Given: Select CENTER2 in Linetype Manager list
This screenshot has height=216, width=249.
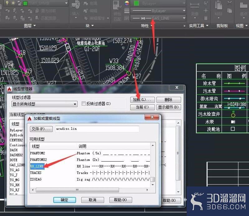Looking at the screenshot, I should click(x=16, y=140).
